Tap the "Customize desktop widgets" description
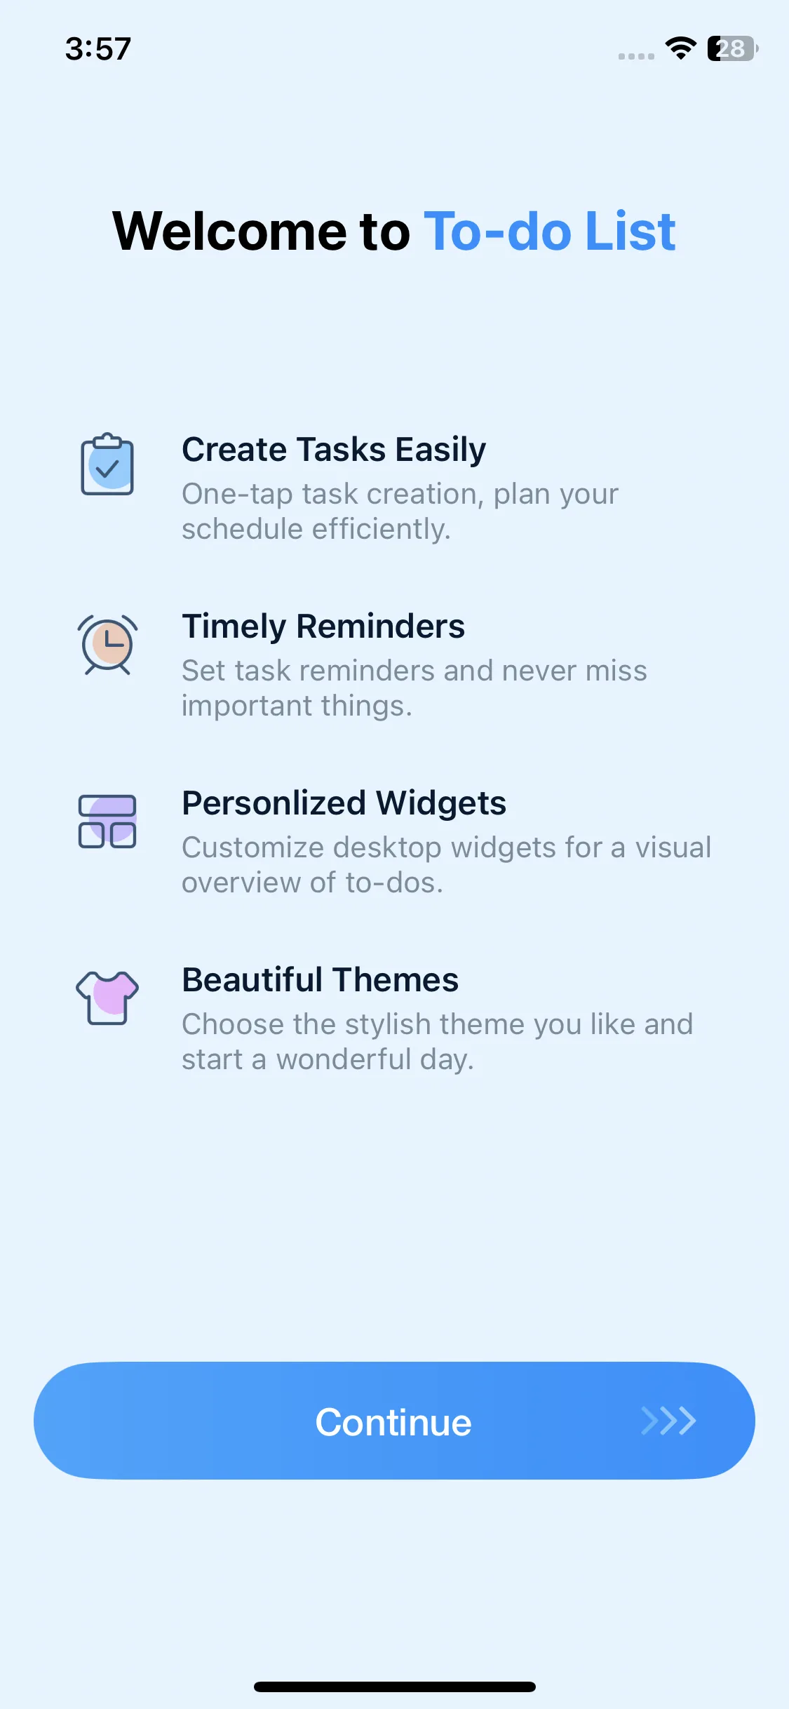 click(x=446, y=865)
